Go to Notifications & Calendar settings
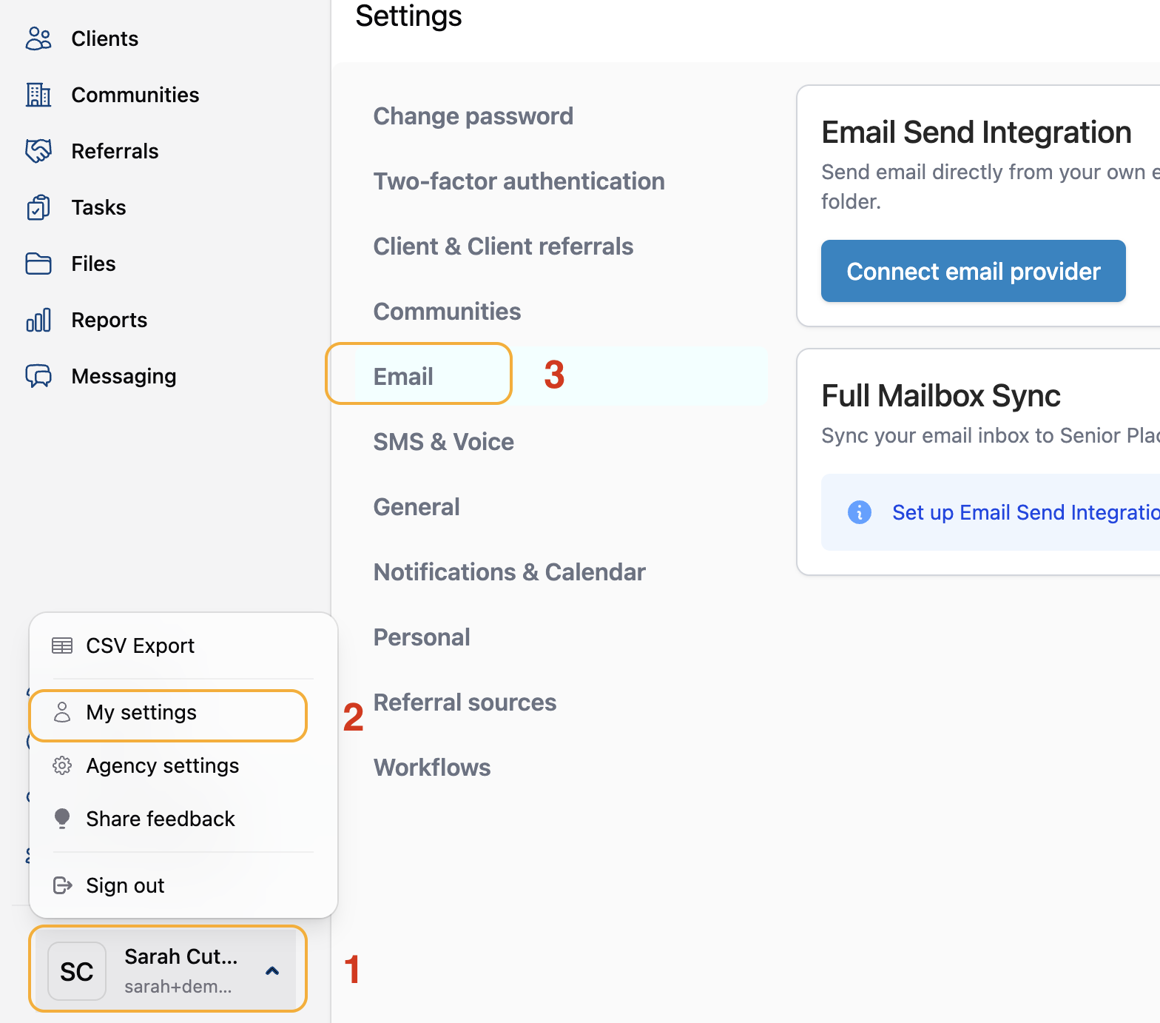Viewport: 1160px width, 1023px height. click(509, 572)
